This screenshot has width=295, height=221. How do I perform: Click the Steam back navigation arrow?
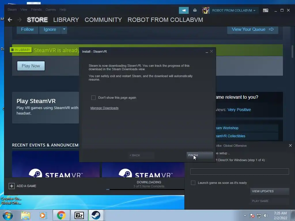10,20
